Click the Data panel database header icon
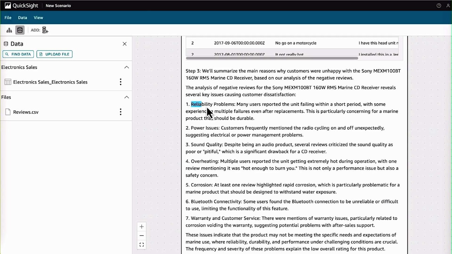 pos(6,44)
